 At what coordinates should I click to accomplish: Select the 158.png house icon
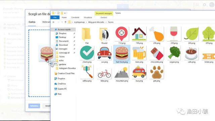pyautogui.click(x=139, y=35)
